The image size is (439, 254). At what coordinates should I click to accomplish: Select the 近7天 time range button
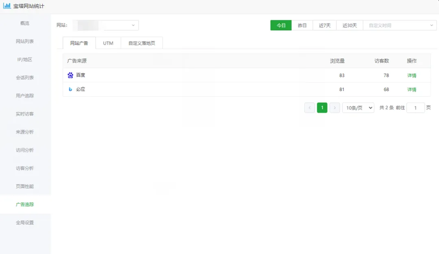pos(324,25)
